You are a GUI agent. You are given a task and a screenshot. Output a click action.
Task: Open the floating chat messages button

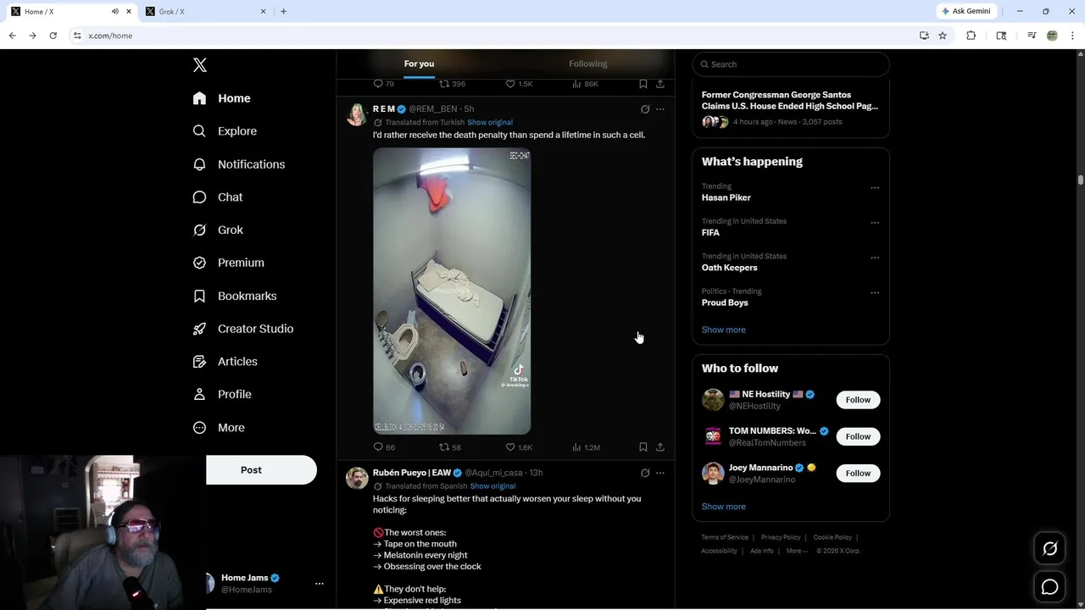(1050, 587)
